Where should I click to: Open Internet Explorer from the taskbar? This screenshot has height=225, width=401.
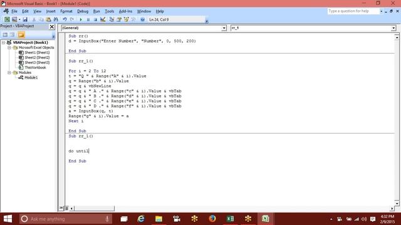tap(141, 219)
